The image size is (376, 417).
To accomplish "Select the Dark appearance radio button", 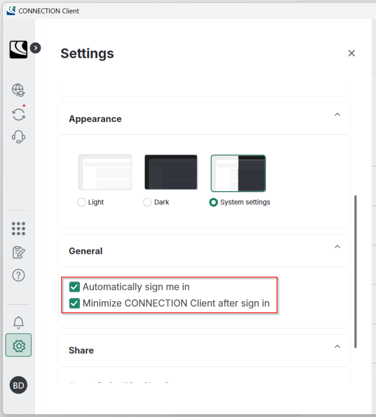I will tap(147, 202).
